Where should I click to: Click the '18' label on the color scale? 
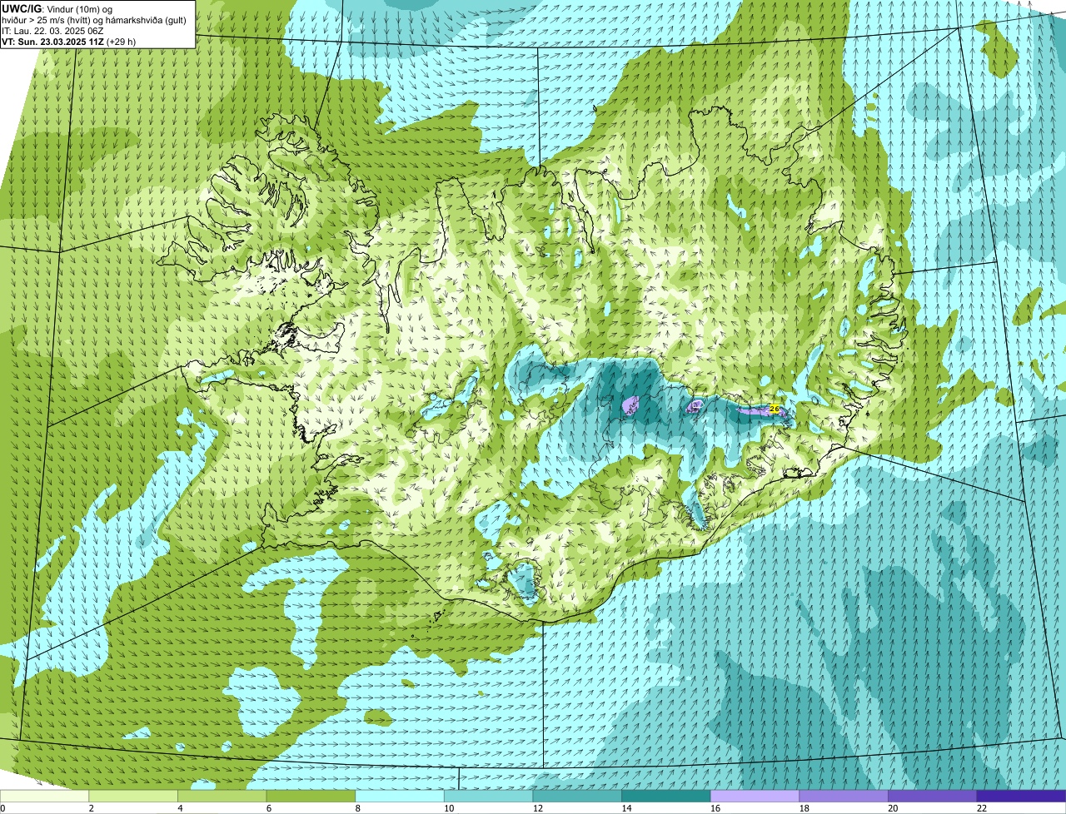tap(804, 808)
